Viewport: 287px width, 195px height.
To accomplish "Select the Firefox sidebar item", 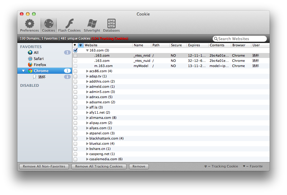I will point(45,65).
